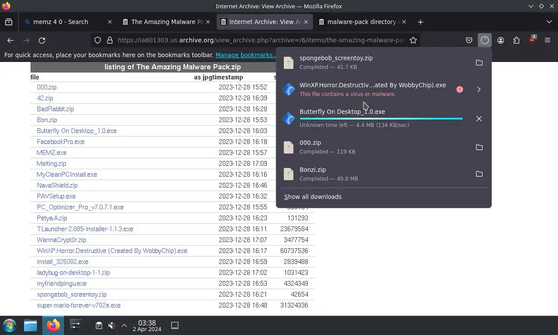Open install_326082.exe link

coord(63,262)
